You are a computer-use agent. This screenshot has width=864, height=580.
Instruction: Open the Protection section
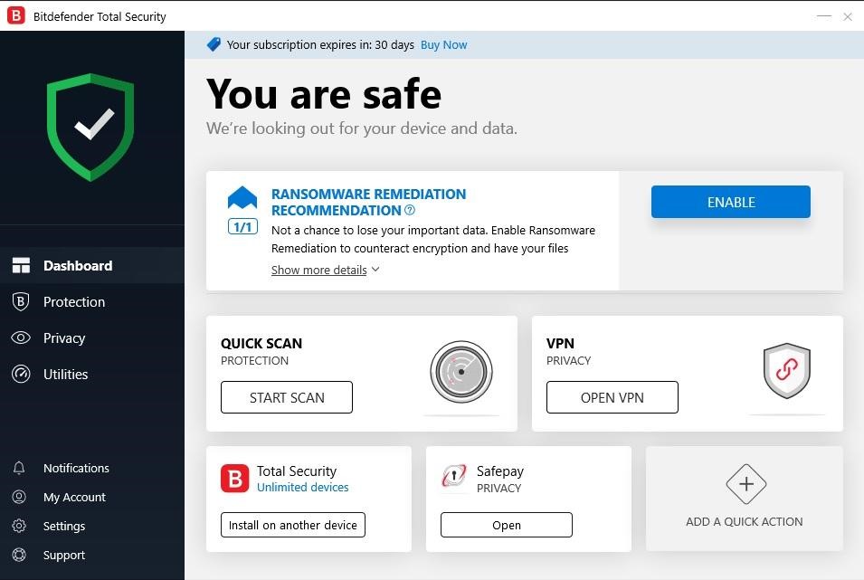[92, 301]
